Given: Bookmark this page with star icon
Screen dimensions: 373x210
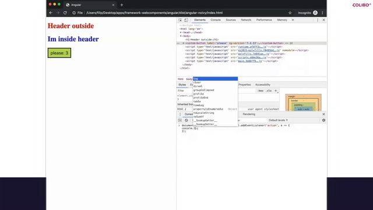Looking at the screenshot, I should [290, 13].
